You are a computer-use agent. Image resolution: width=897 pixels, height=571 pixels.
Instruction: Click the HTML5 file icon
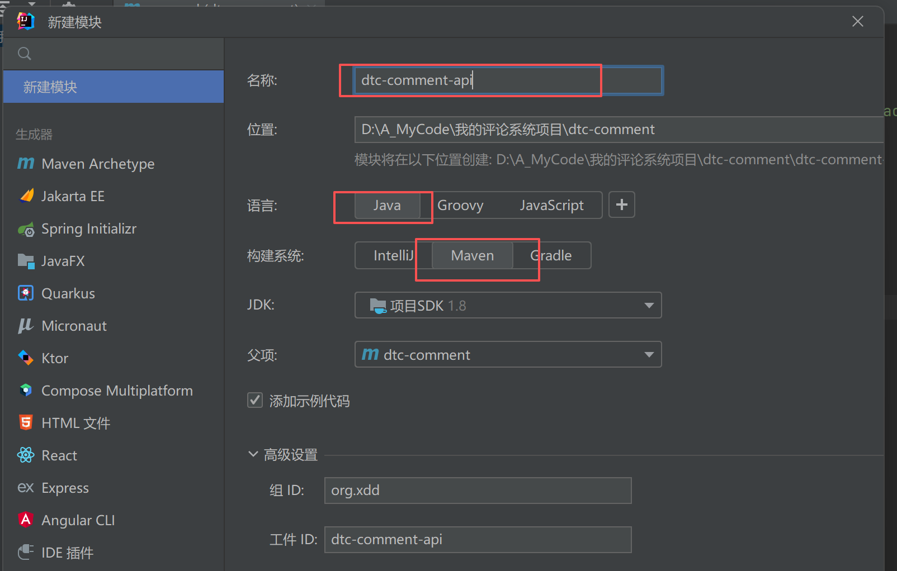tap(26, 422)
